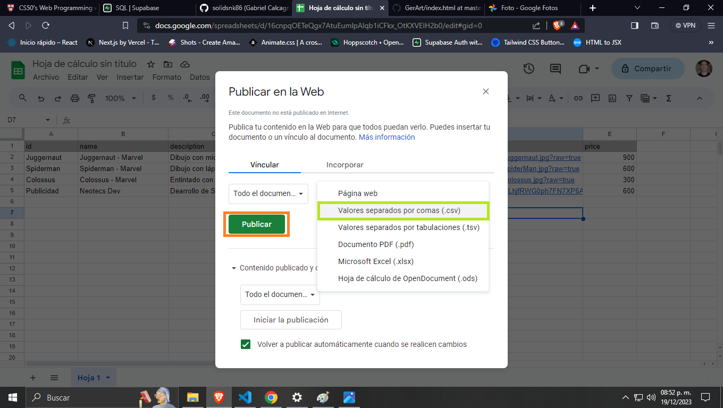Choose the 'Documento PDF (.pdf)' option
The height and width of the screenshot is (408, 723).
click(x=403, y=244)
